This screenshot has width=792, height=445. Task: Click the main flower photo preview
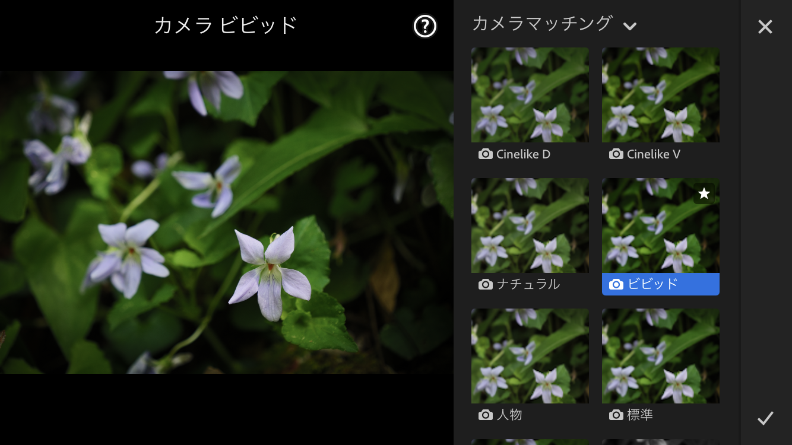tap(227, 223)
